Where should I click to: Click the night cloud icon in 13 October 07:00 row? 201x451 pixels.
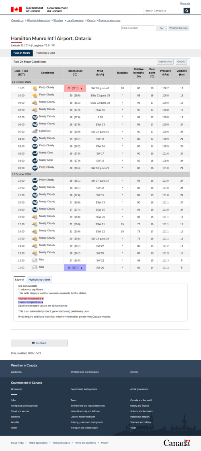coord(35,117)
